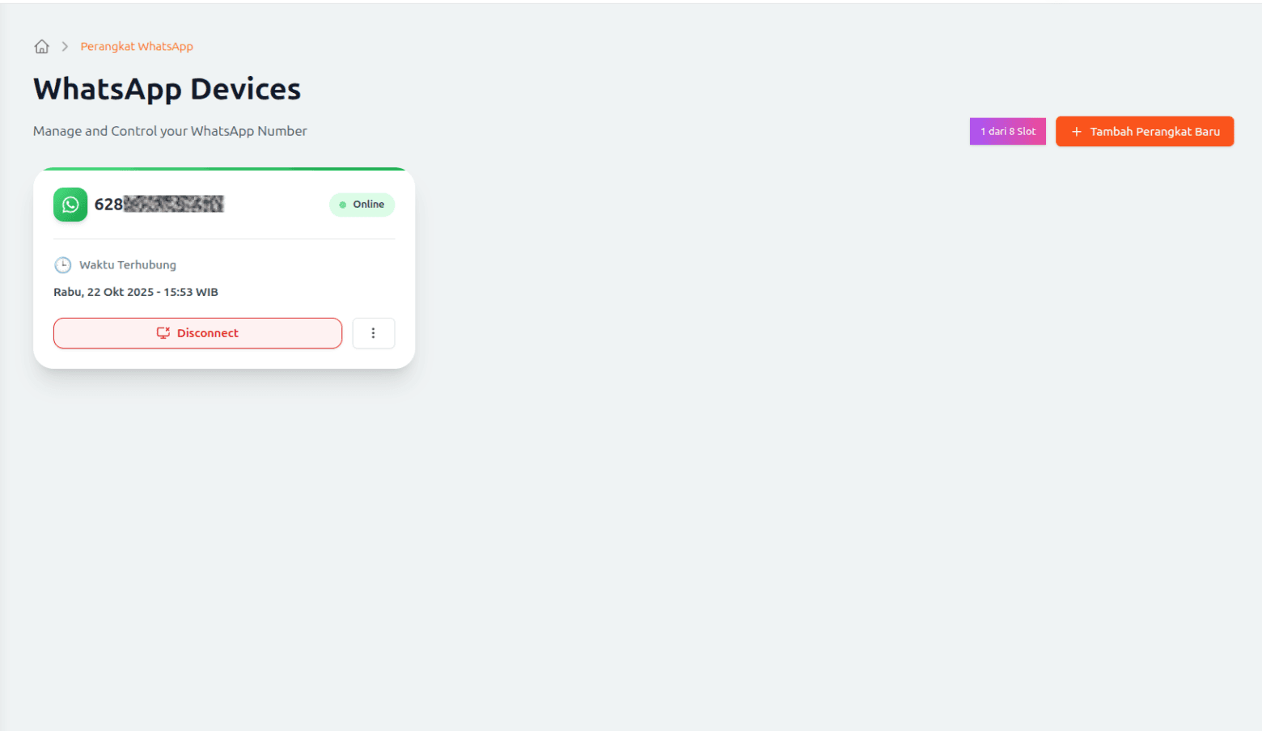This screenshot has width=1262, height=731.
Task: Click the plus icon beside Tambah Perangkat Baru
Action: pyautogui.click(x=1077, y=132)
